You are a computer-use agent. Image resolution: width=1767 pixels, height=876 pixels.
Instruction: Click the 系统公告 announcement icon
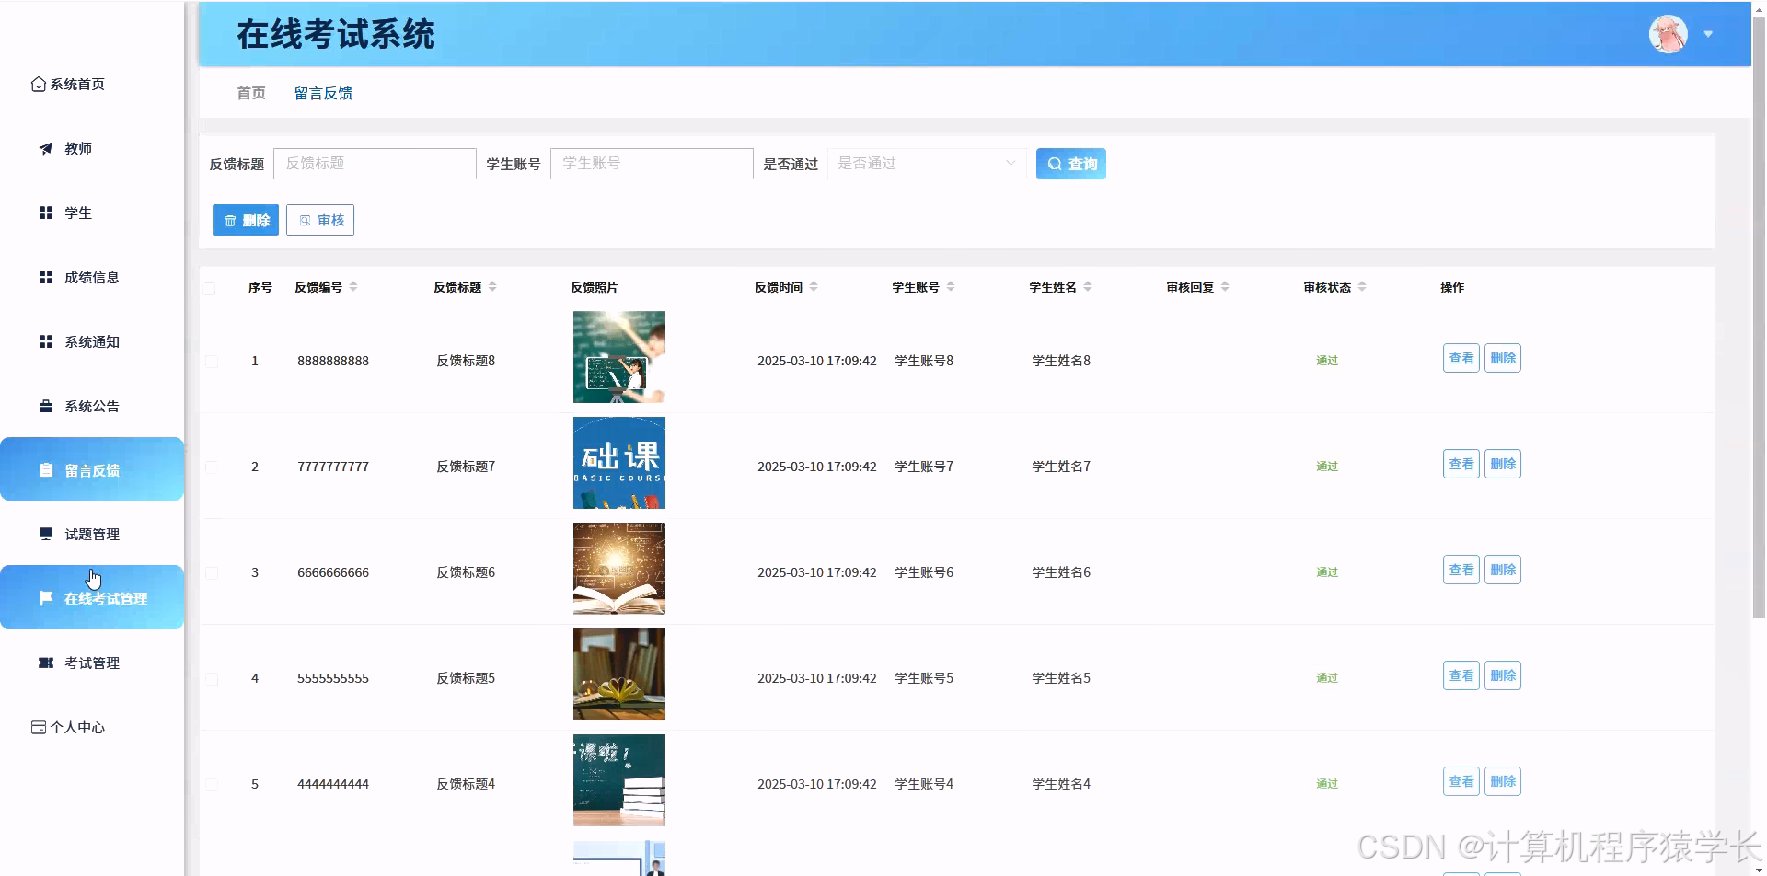[x=45, y=406]
